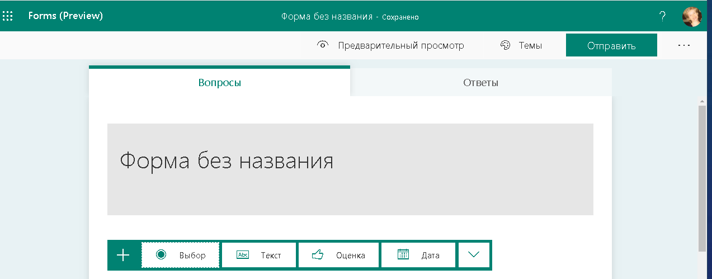Open the help question mark icon
Viewport: 712px width, 279px height.
point(663,16)
